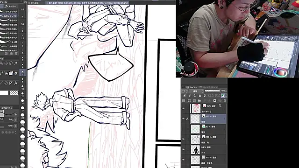The height and width of the screenshot is (168, 299).
Task: Select the レイヤー 2 layer thumbnail
Action: (x=196, y=109)
